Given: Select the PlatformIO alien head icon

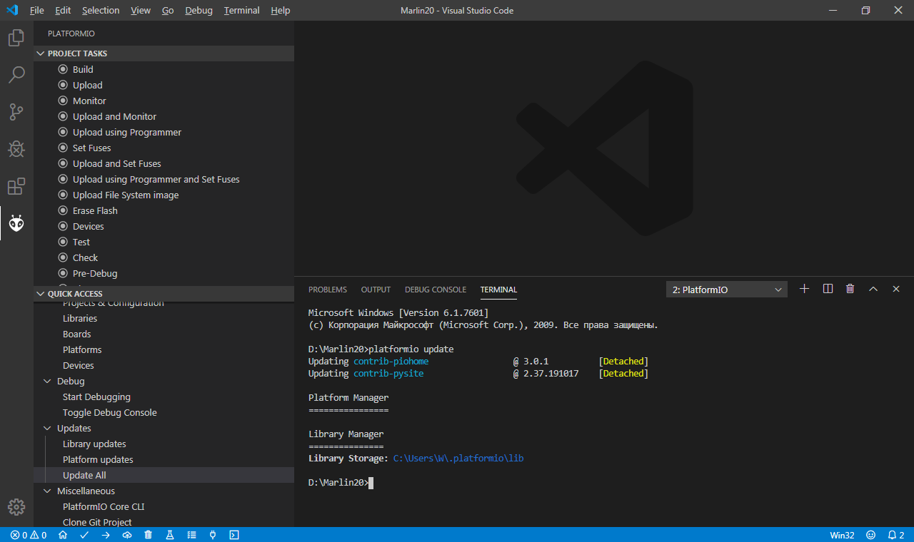Looking at the screenshot, I should click(x=16, y=223).
